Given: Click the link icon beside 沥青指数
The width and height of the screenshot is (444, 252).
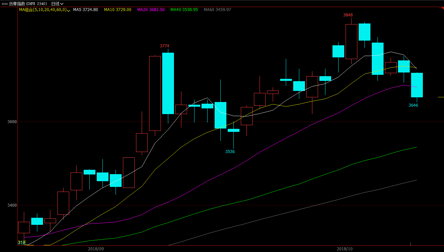Looking at the screenshot, I should (x=5, y=4).
